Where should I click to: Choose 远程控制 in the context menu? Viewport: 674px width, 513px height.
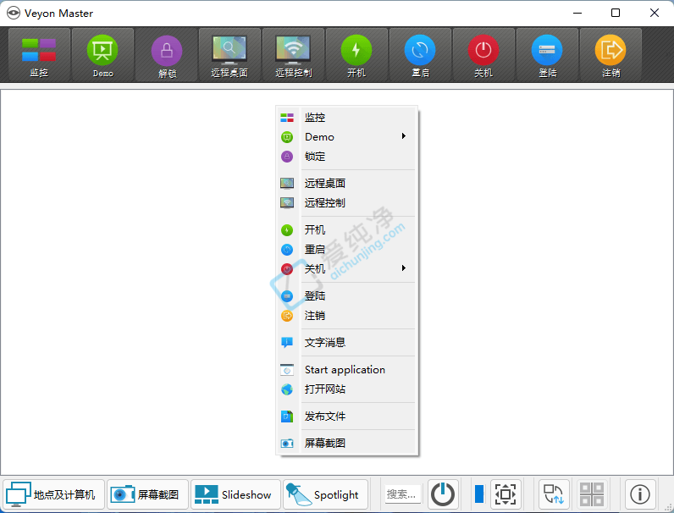pyautogui.click(x=347, y=203)
